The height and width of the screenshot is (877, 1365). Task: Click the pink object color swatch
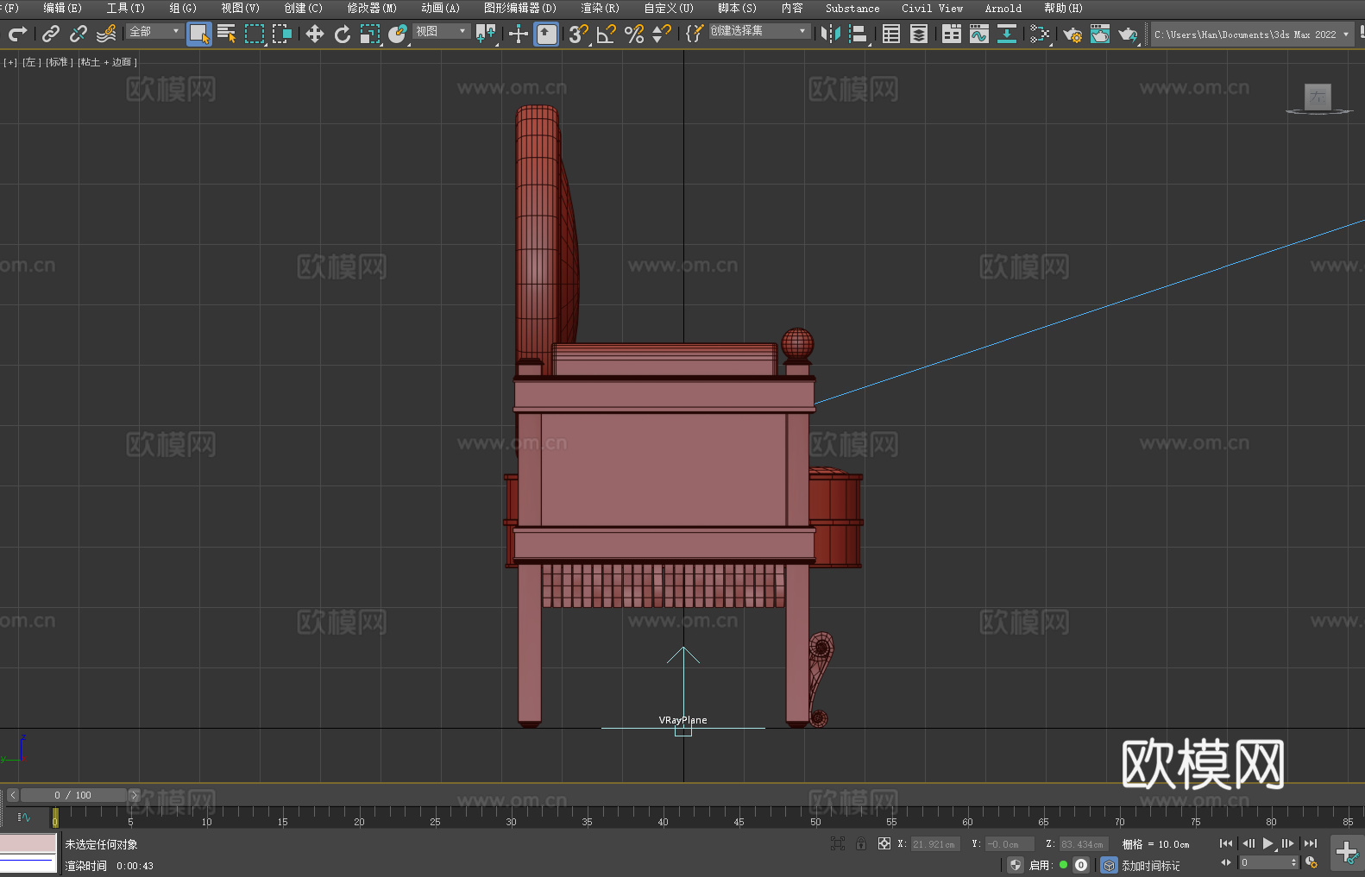coord(28,843)
